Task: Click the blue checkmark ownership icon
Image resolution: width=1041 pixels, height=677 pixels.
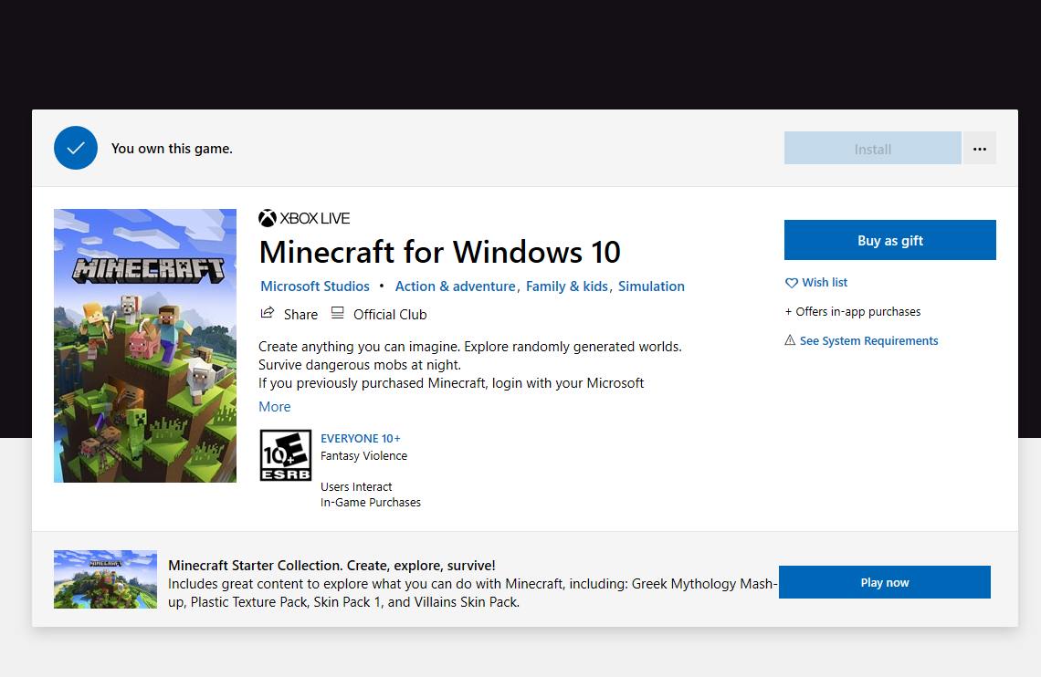Action: pos(76,148)
